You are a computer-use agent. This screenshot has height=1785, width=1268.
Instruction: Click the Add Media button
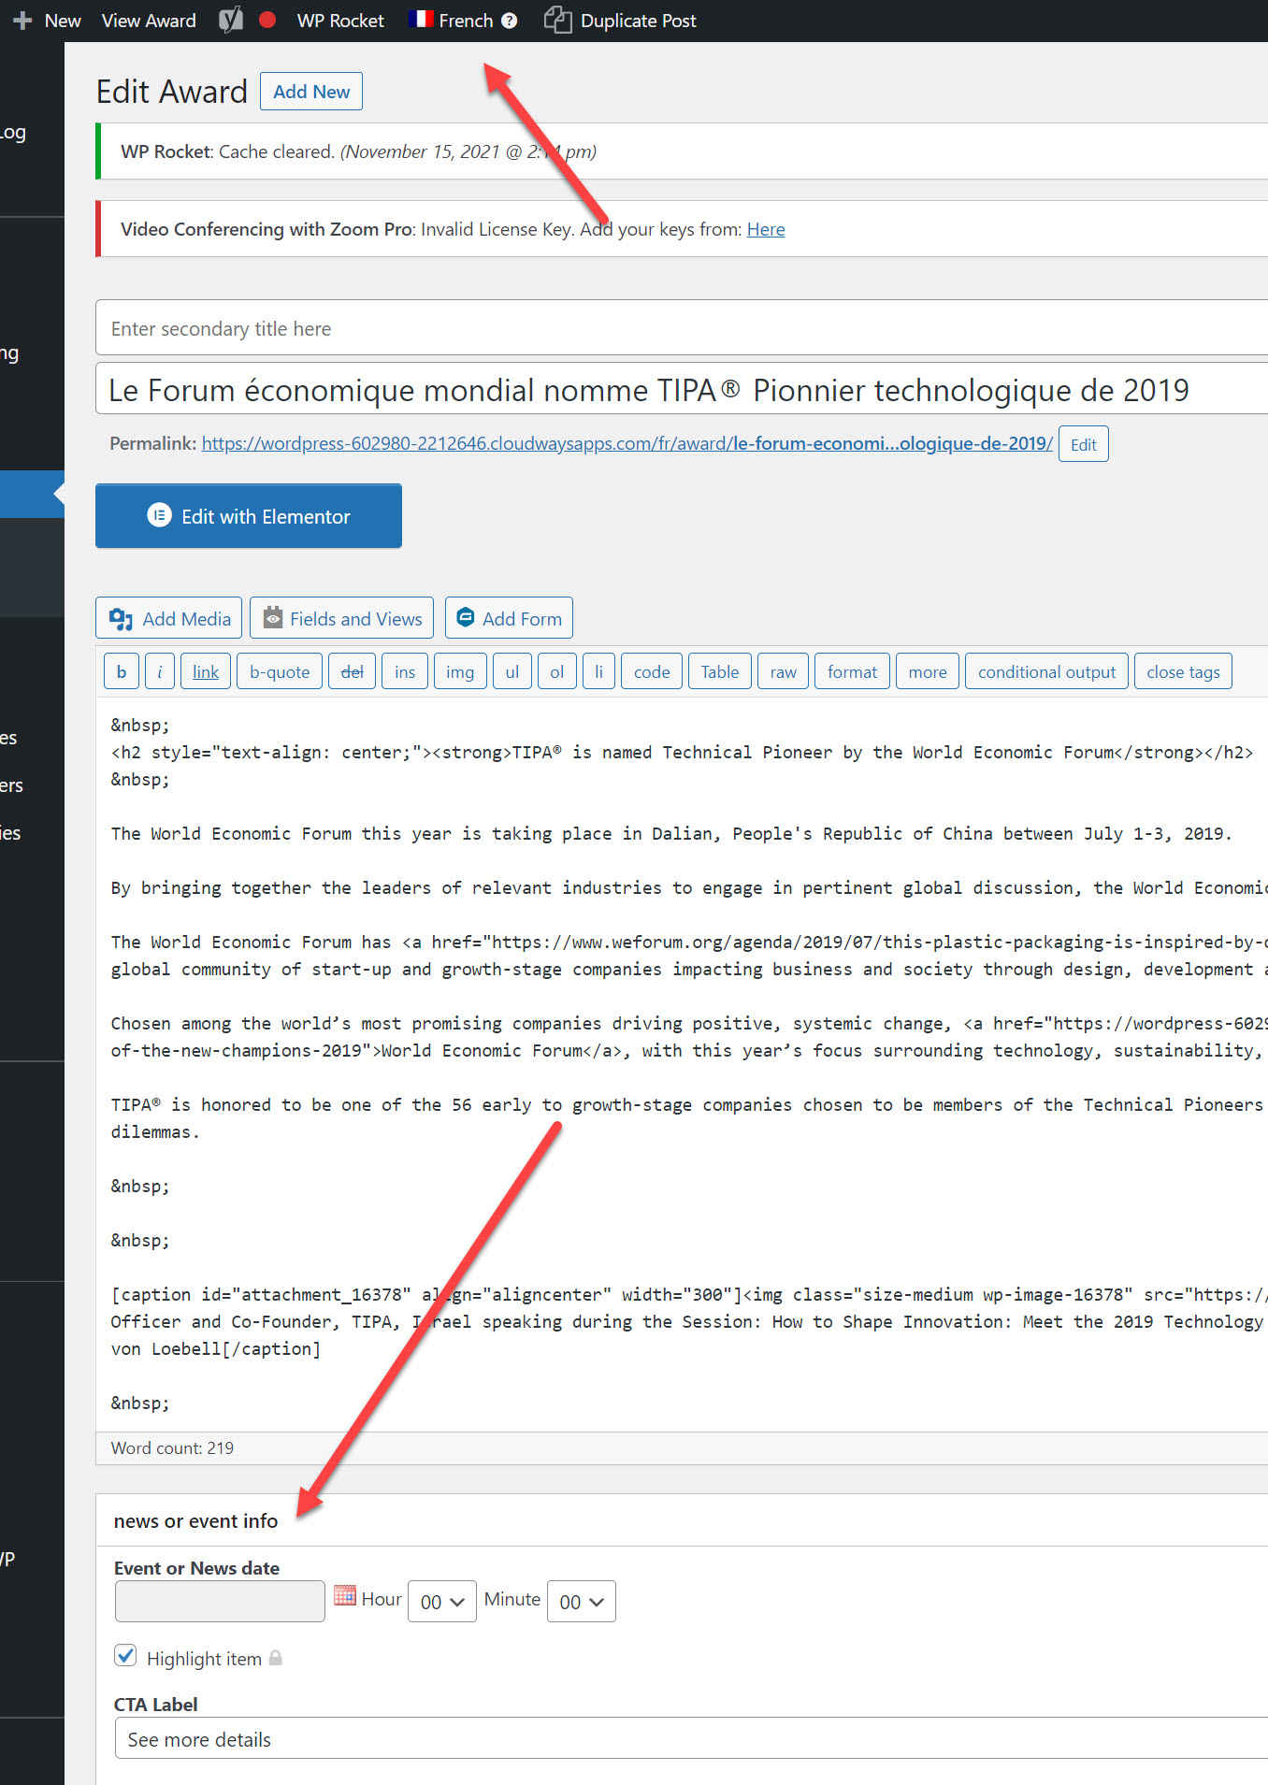pos(169,618)
